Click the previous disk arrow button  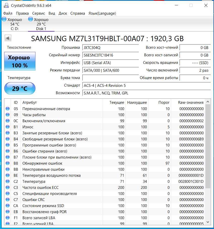(x=8, y=38)
